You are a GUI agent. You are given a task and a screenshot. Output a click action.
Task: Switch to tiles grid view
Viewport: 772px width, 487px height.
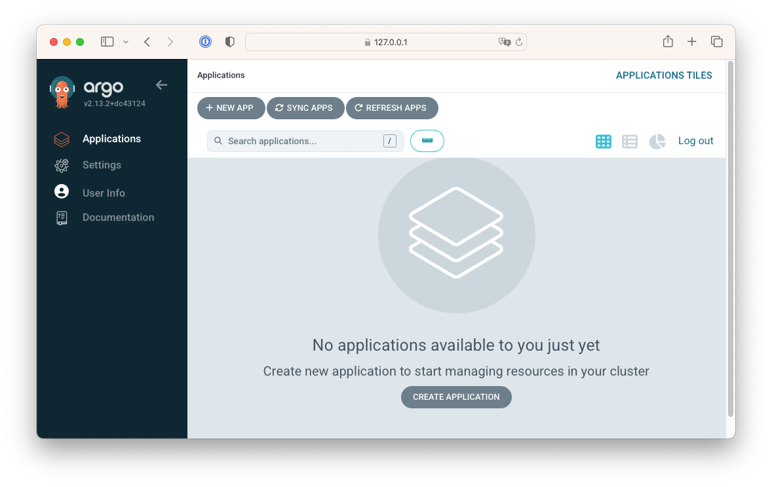click(603, 142)
